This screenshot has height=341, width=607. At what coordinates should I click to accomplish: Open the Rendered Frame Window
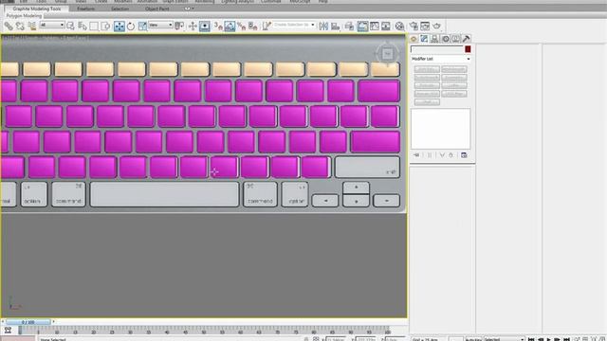click(x=425, y=27)
